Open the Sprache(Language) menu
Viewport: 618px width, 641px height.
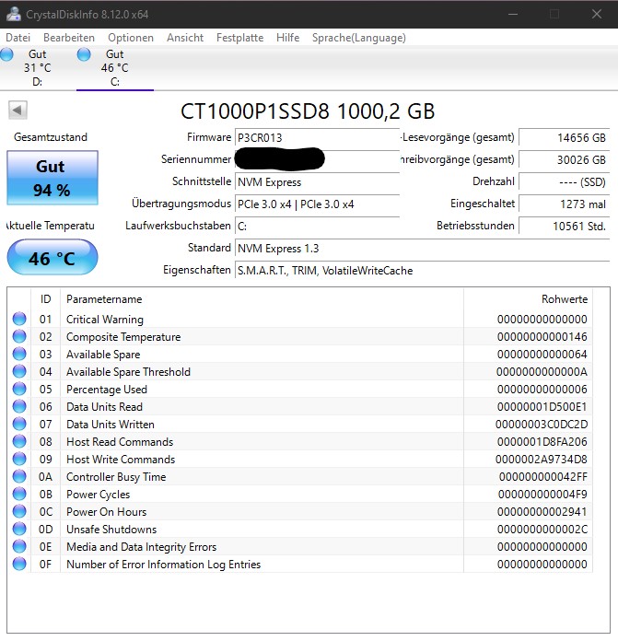click(359, 38)
